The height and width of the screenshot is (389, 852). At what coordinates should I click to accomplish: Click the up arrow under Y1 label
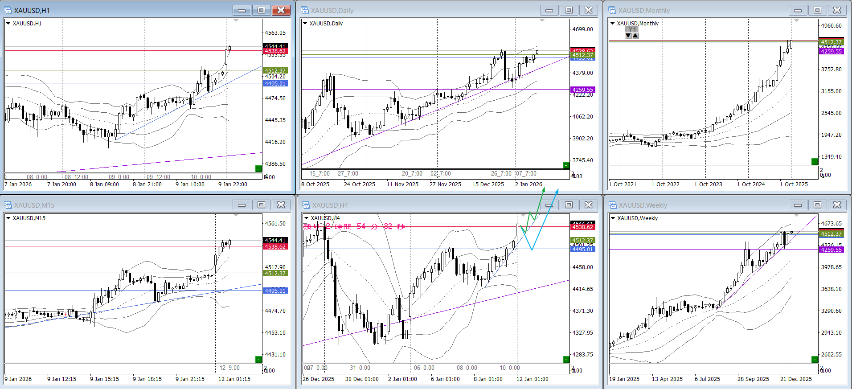coord(635,36)
